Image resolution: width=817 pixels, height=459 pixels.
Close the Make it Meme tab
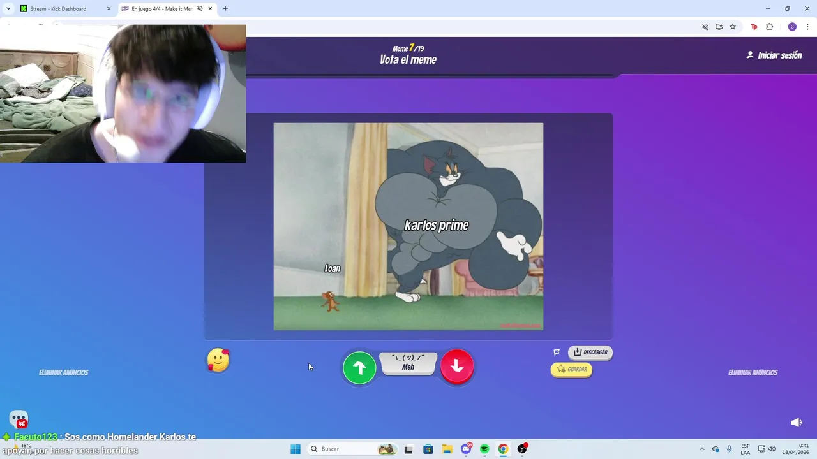click(210, 9)
